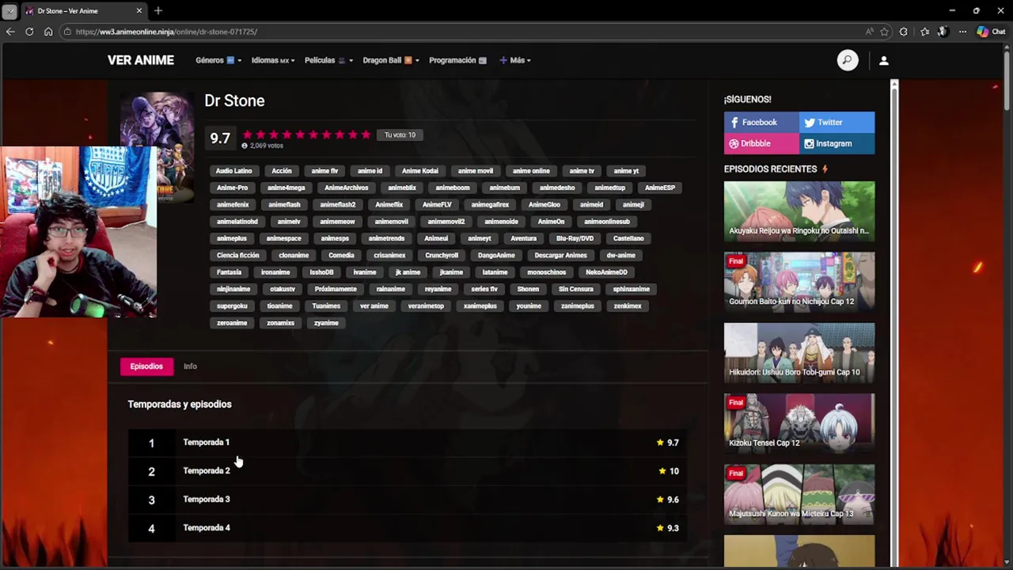Switch to the Info tab
Viewport: 1013px width, 570px height.
coord(190,367)
